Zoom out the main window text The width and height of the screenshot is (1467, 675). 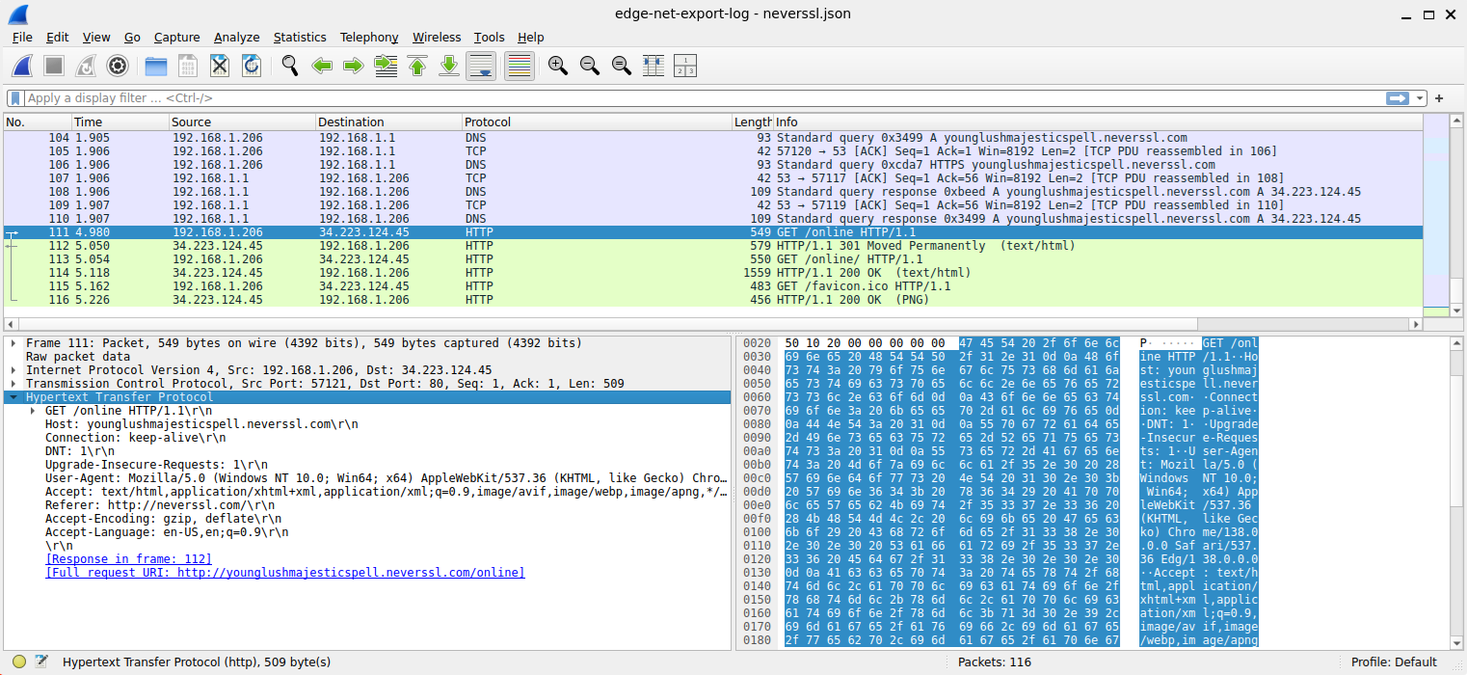pos(589,66)
